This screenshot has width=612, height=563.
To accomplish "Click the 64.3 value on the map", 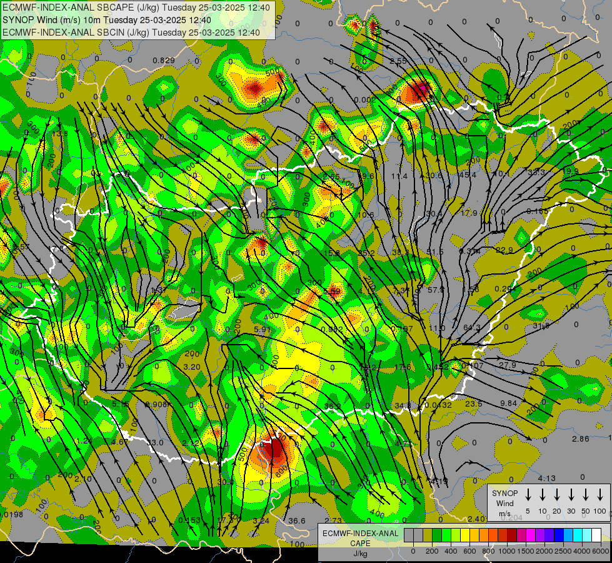I will 471,327.
